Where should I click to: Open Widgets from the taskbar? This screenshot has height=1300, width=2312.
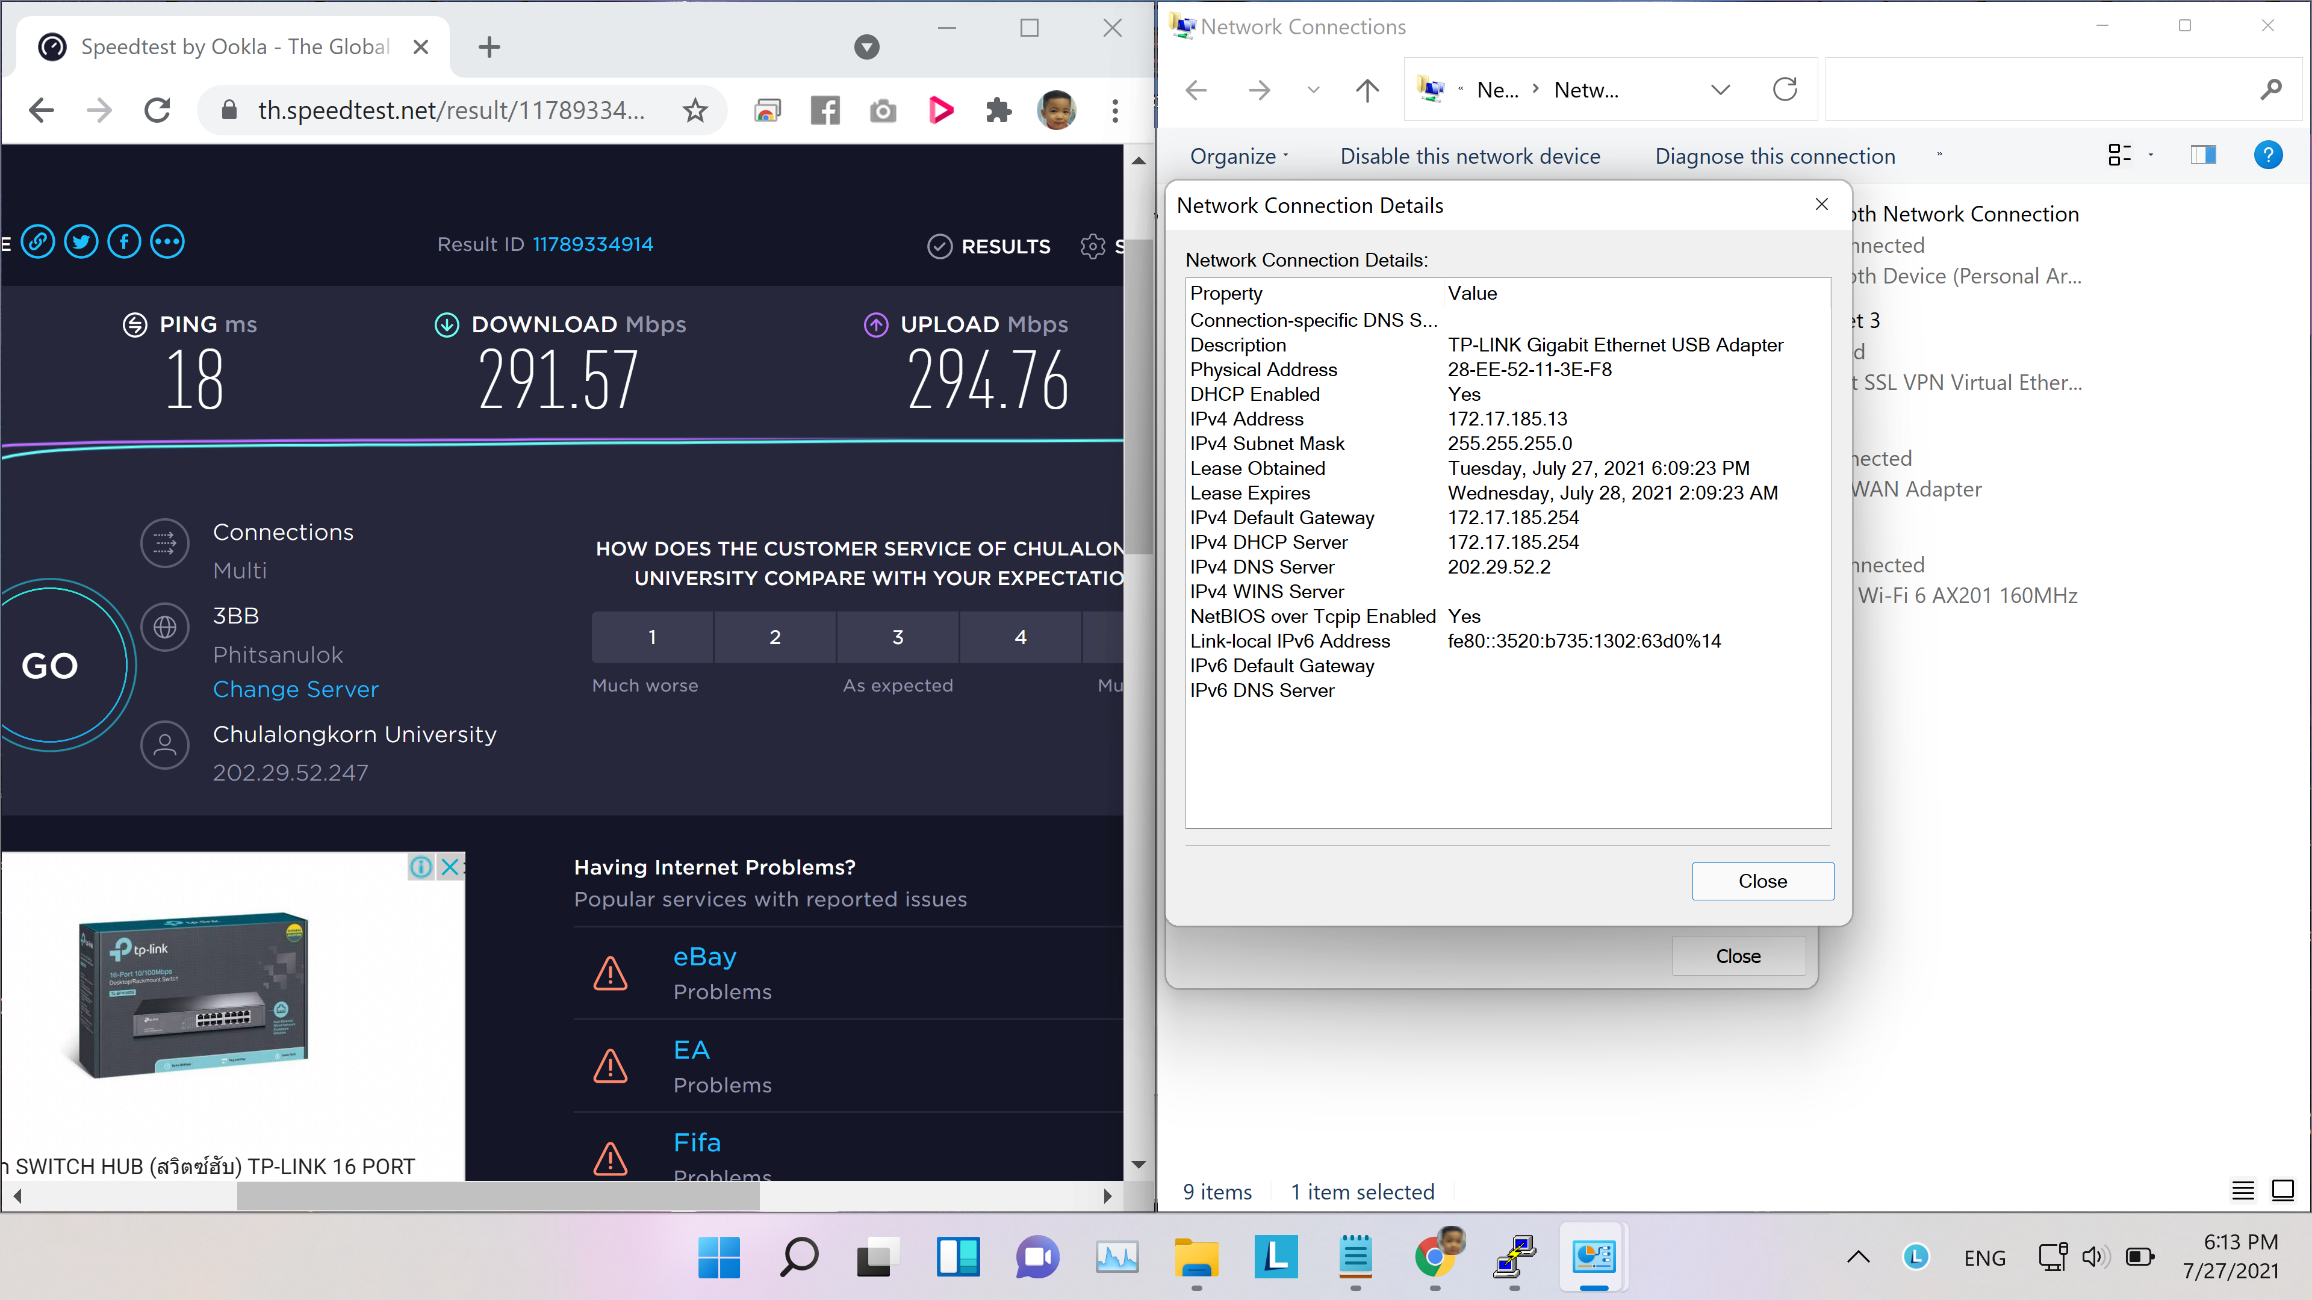point(958,1257)
